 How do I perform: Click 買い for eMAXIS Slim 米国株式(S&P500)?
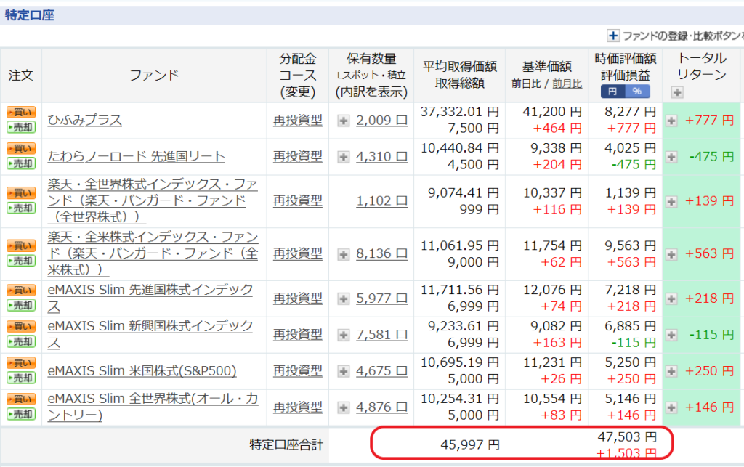point(21,362)
